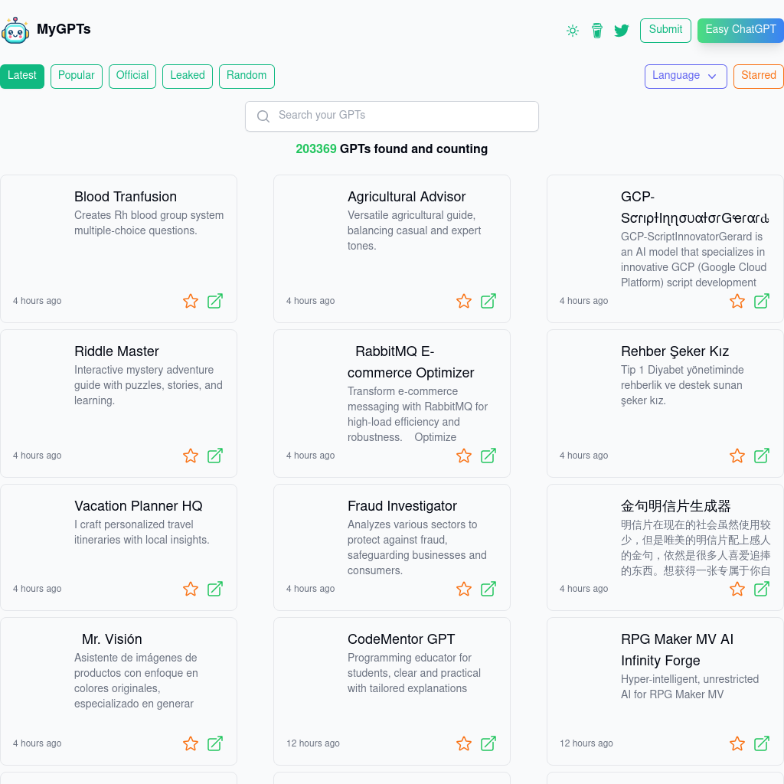Open Riddle Master external link icon
This screenshot has height=784, width=784.
click(215, 456)
